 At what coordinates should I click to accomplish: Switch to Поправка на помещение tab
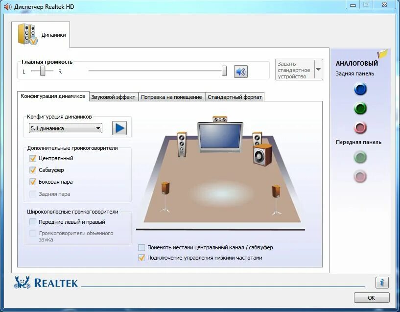[x=171, y=97]
